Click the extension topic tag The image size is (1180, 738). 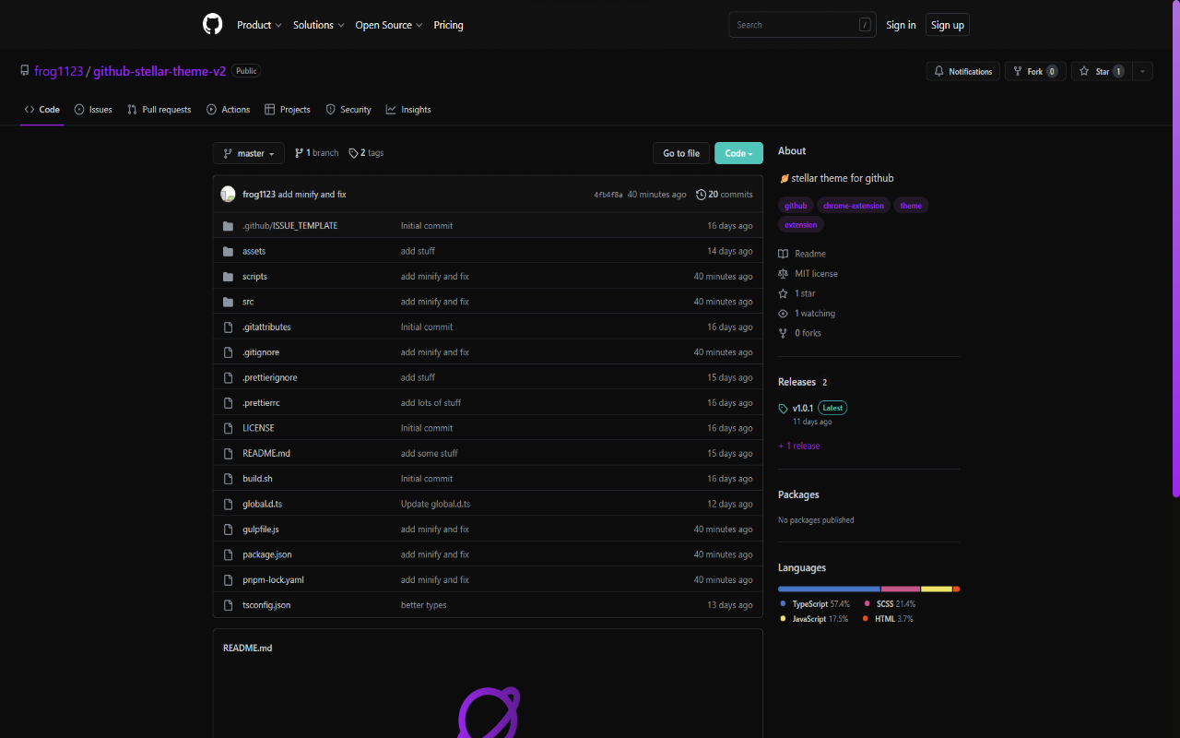click(x=801, y=224)
